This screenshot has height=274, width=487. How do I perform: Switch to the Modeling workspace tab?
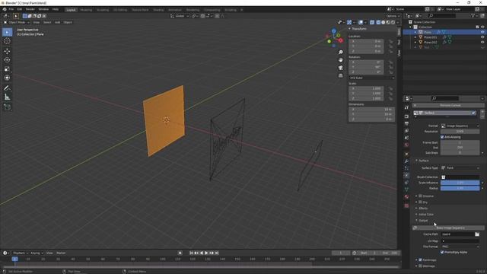[x=86, y=10]
